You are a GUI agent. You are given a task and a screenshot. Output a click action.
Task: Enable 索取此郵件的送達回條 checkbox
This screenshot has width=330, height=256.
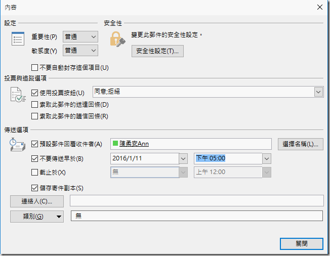35,104
